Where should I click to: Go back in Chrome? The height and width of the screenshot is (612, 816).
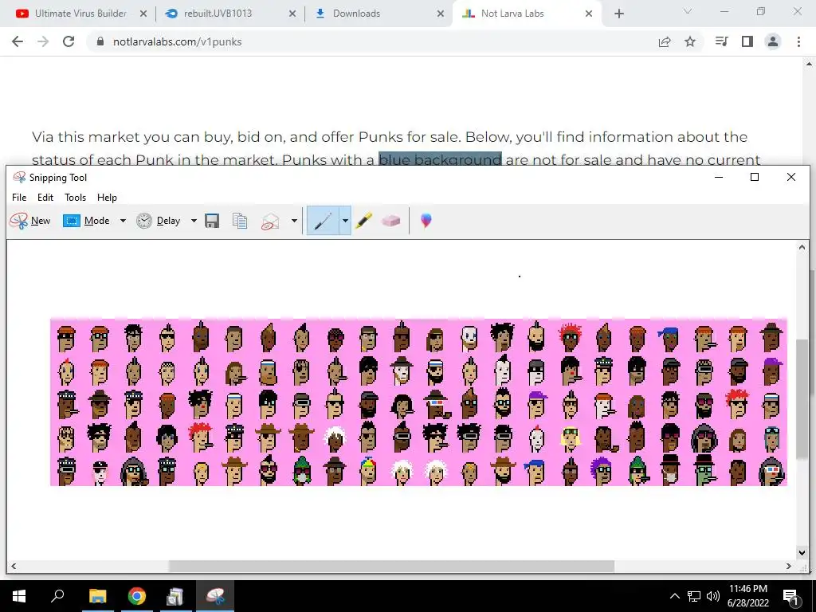click(18, 41)
